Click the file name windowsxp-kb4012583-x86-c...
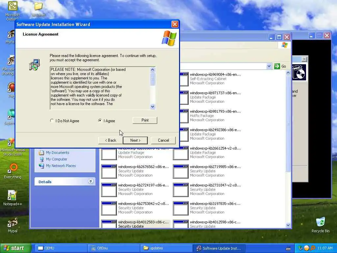 (143, 222)
